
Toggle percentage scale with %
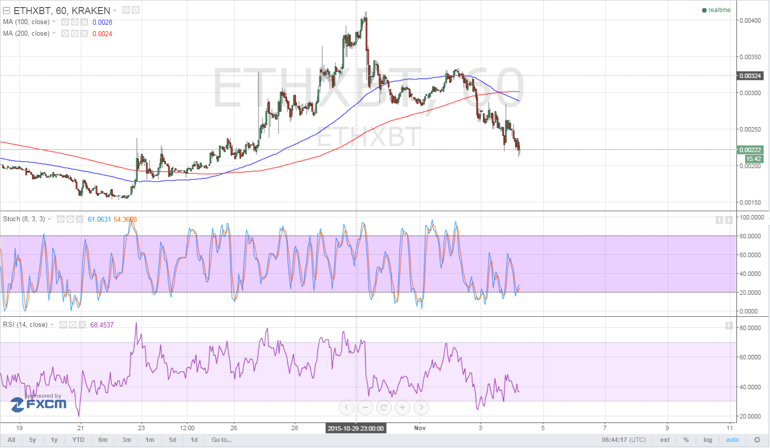686,440
